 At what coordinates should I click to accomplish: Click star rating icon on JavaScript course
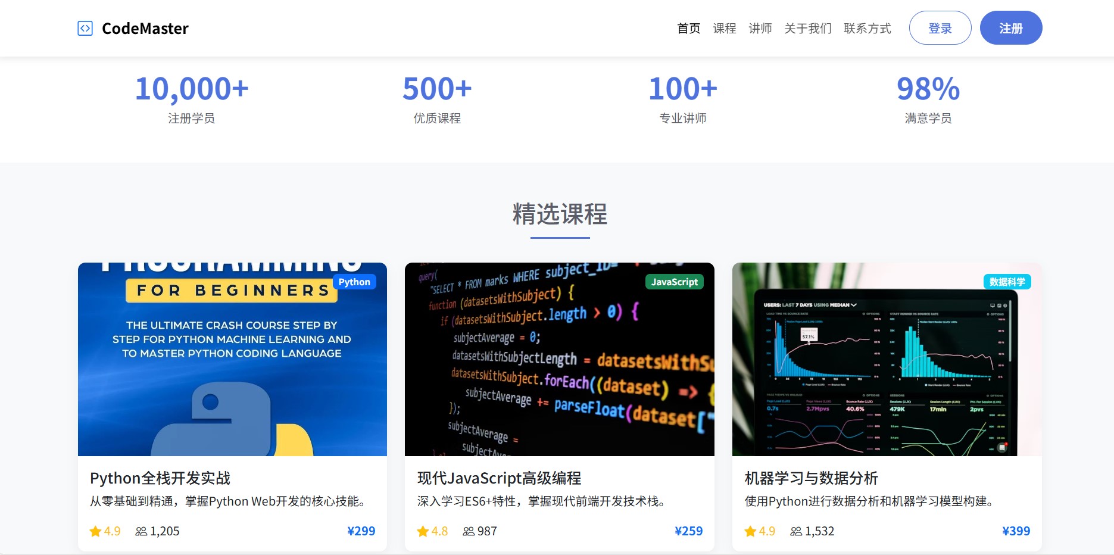click(423, 531)
